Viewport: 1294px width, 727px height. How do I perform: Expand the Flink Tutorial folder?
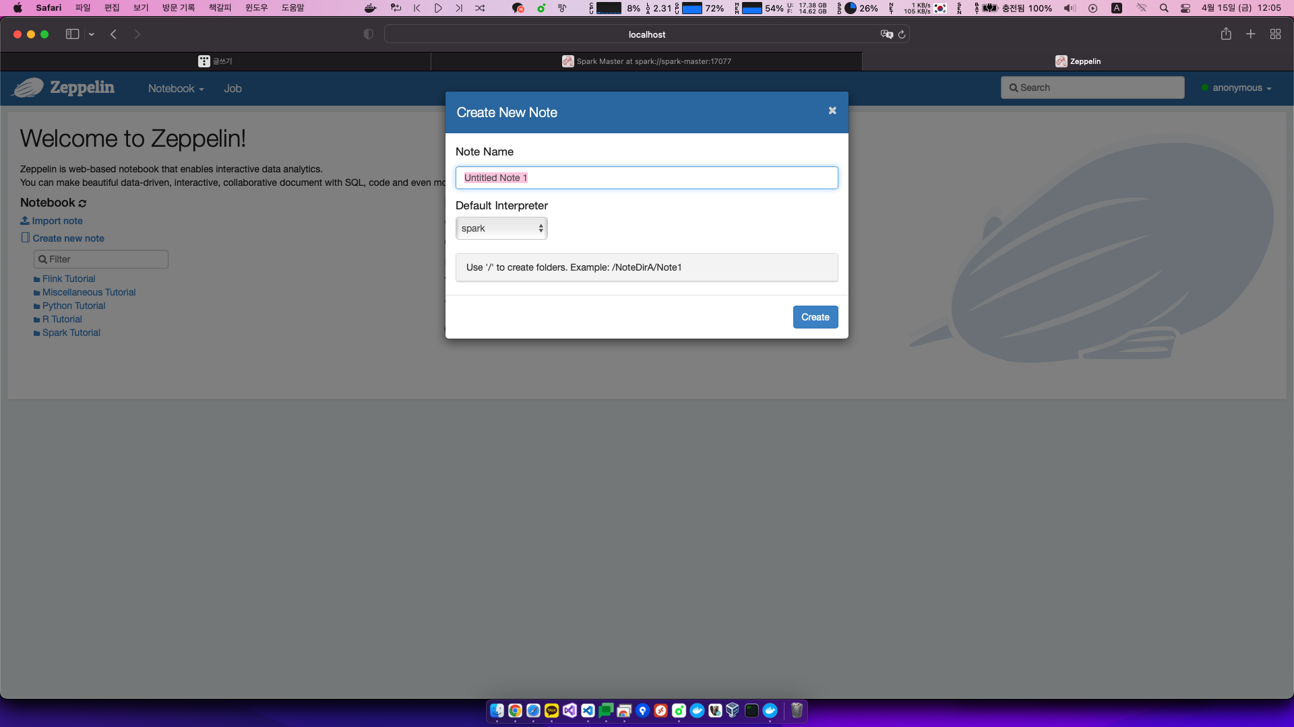(65, 279)
